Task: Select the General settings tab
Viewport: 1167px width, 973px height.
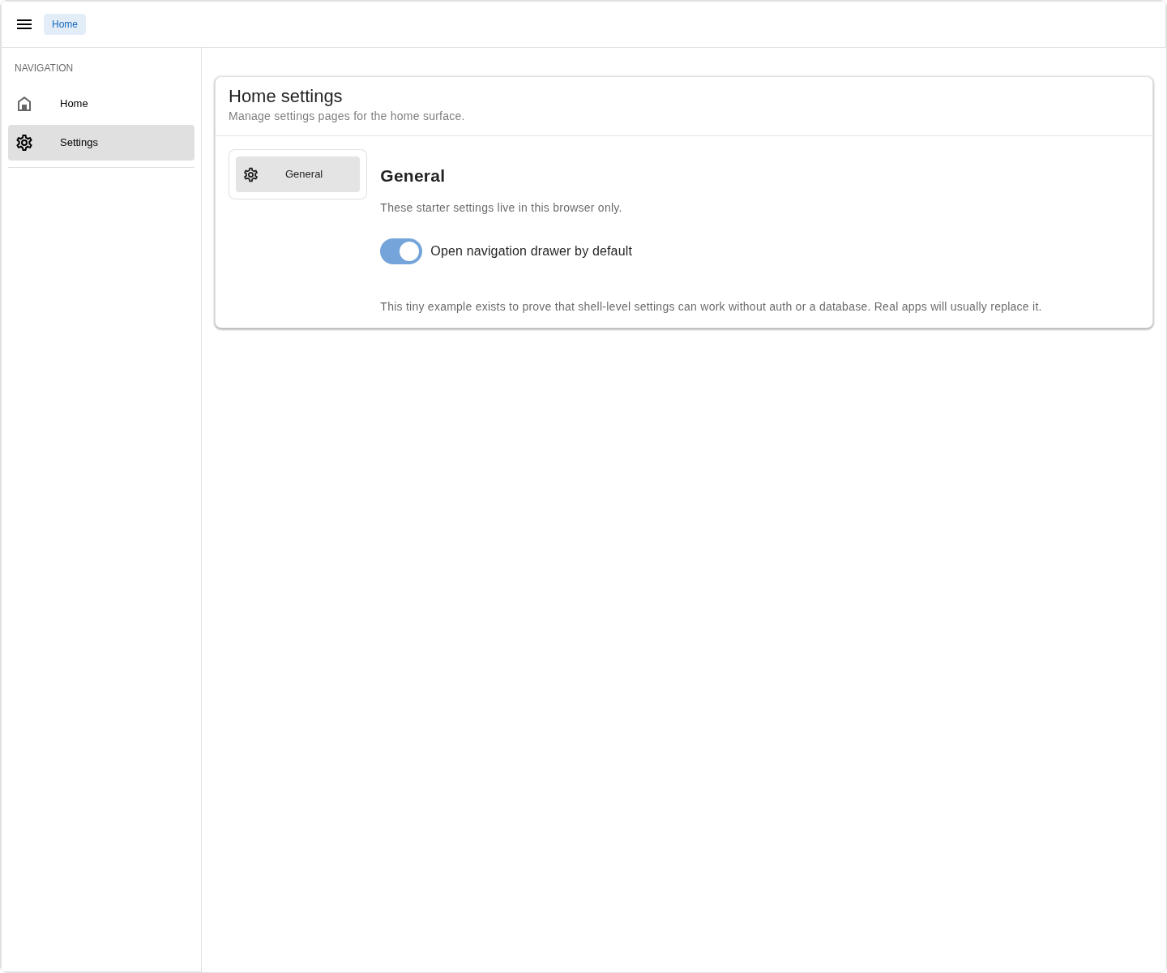Action: click(x=297, y=174)
